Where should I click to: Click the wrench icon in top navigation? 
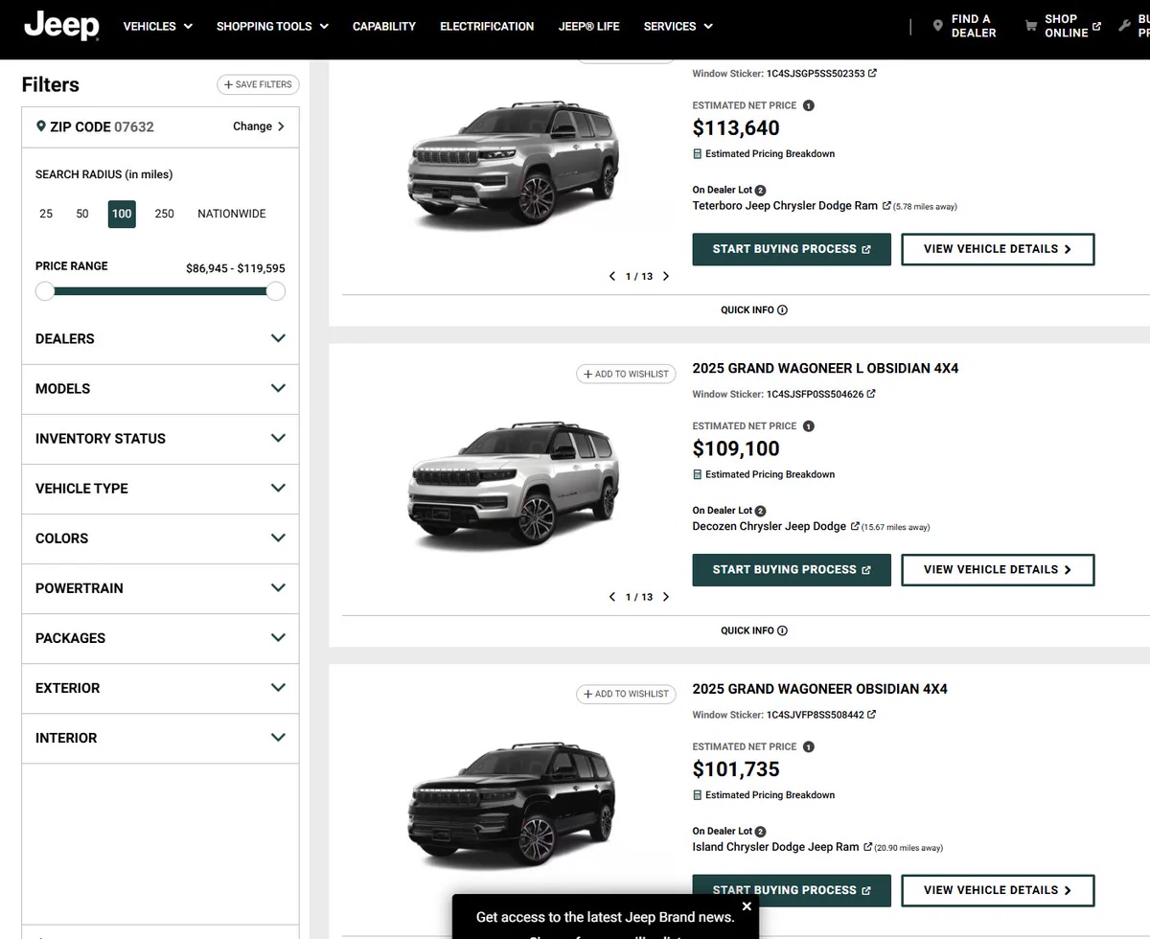tap(1124, 26)
